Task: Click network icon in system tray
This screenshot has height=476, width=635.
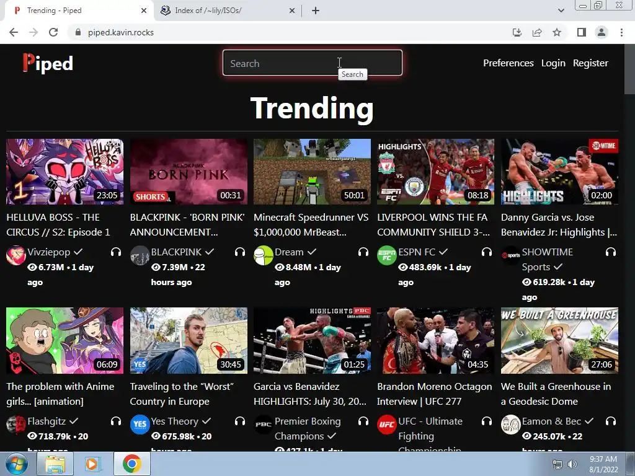Action: (557, 464)
